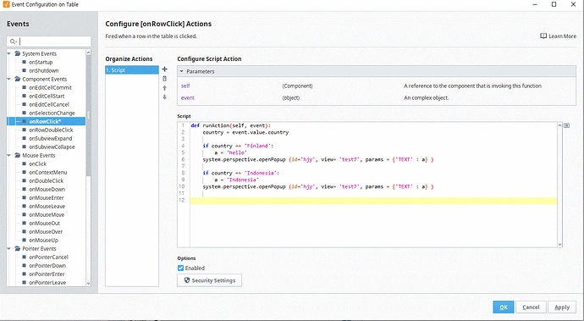Click script editor scroll up arrow
Image resolution: width=584 pixels, height=321 pixels.
[559, 125]
